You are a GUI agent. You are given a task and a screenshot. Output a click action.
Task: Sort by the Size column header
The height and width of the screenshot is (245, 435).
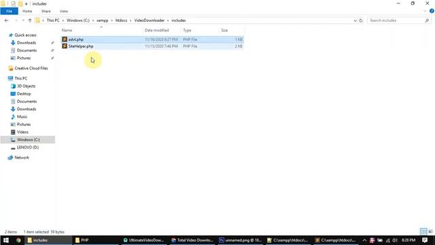224,30
